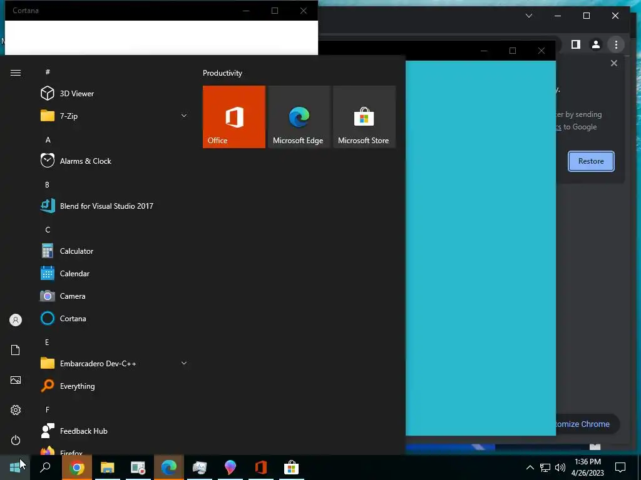Open the Pictures shortcut in Start sidebar

[x=16, y=380]
